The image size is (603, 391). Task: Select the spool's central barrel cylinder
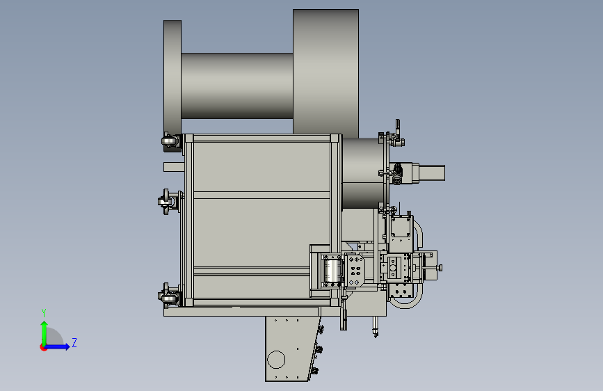(237, 86)
